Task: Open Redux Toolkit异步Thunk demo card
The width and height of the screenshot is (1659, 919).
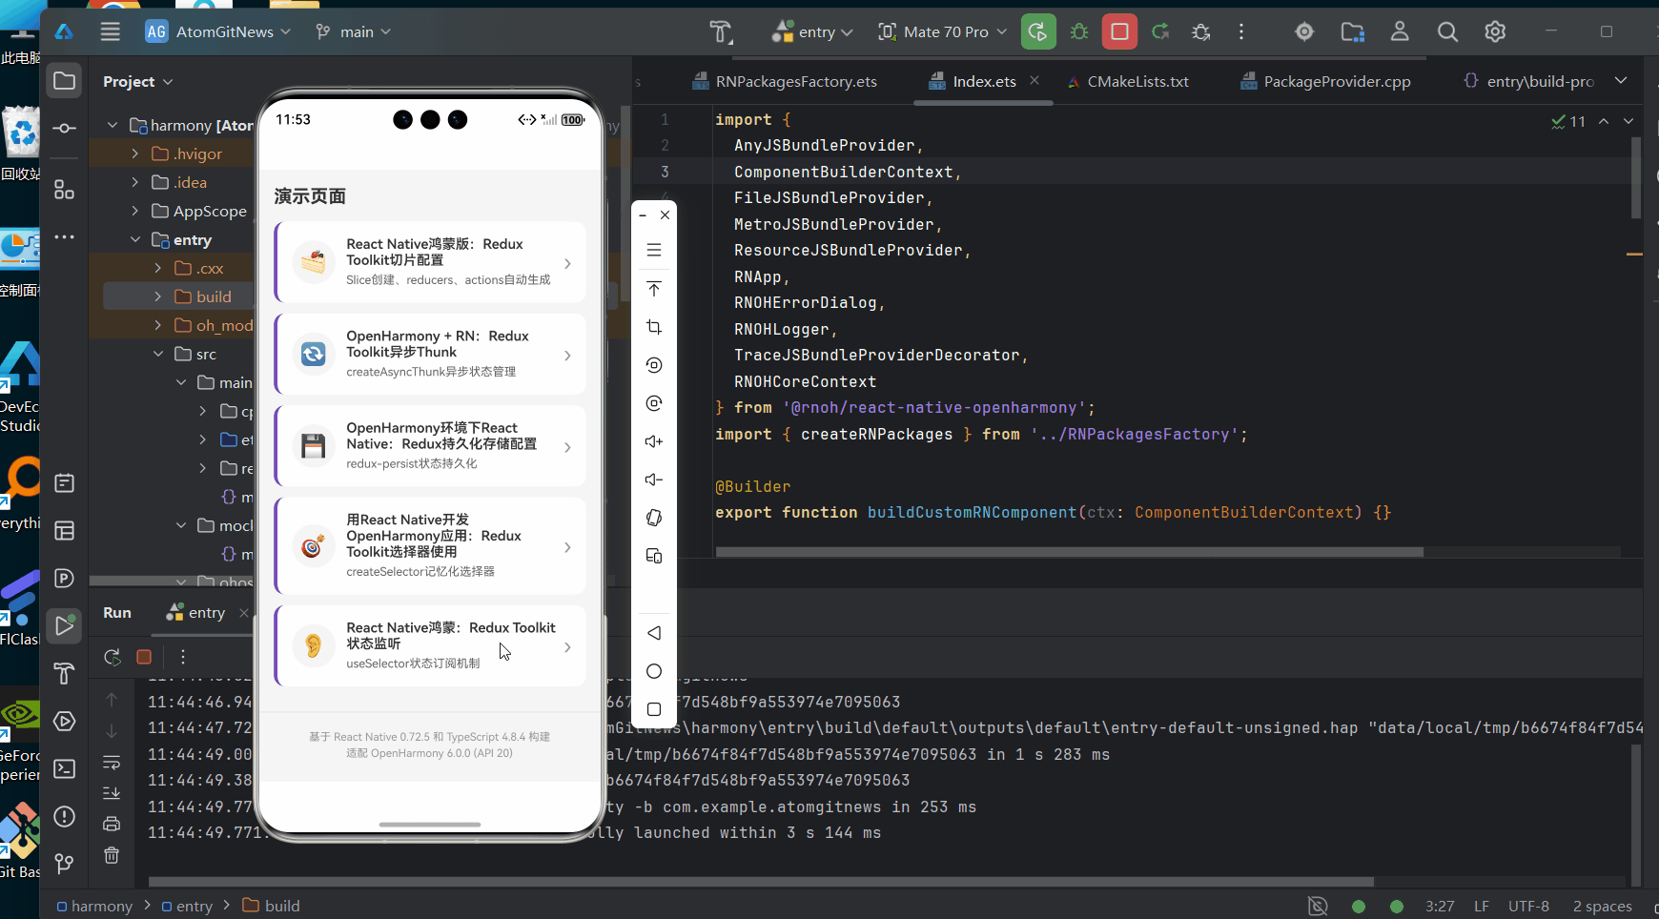Action: pos(430,354)
